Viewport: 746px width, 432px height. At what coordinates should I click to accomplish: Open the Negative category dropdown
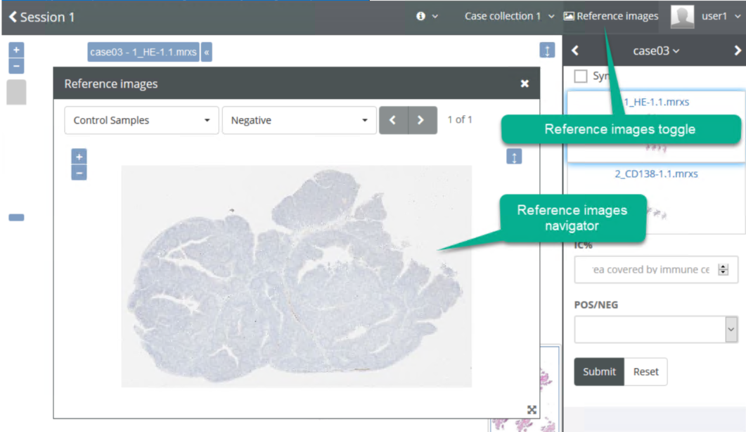click(x=299, y=120)
